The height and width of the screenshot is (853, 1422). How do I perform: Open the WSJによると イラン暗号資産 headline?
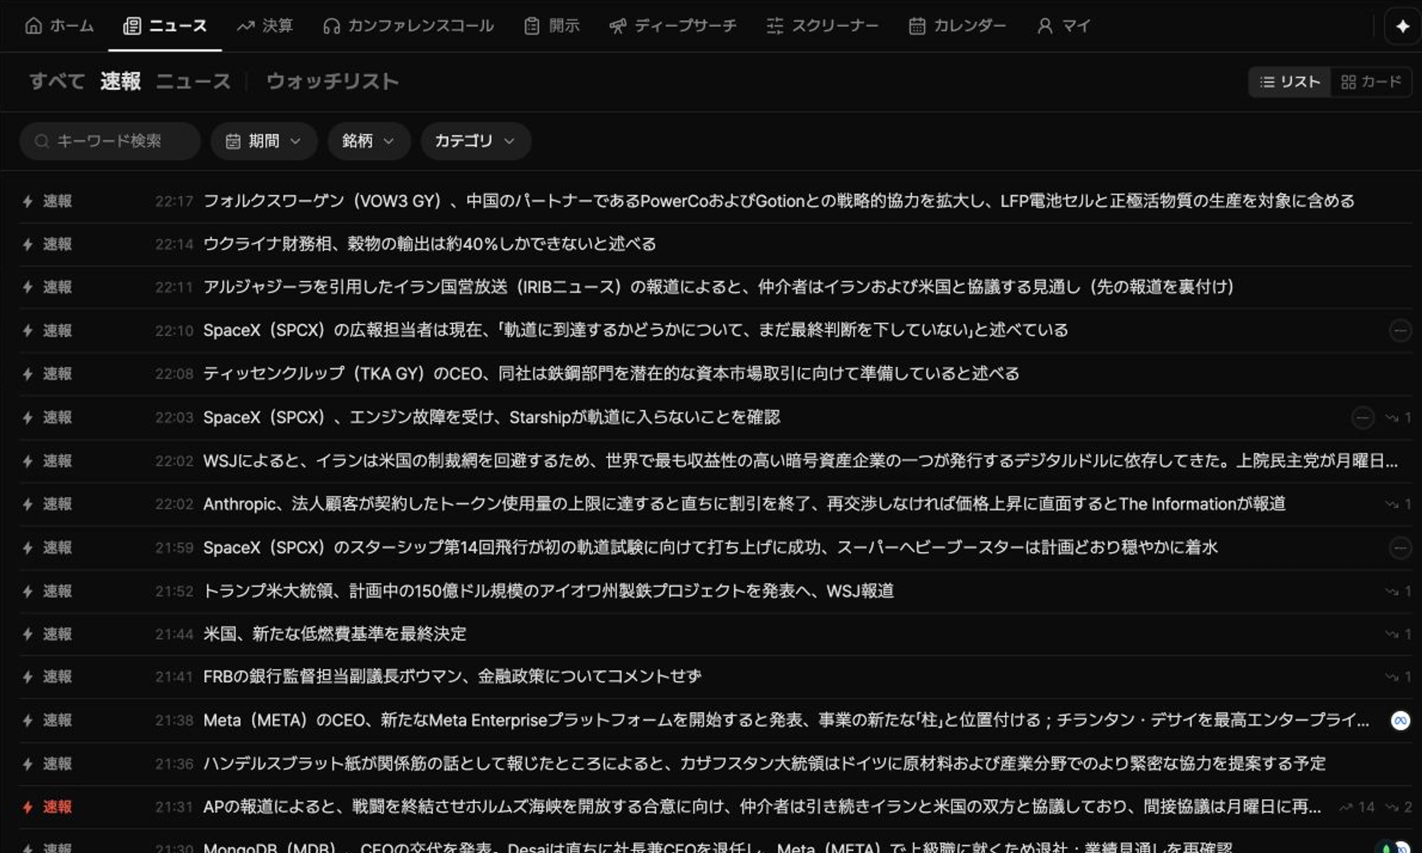pos(801,461)
